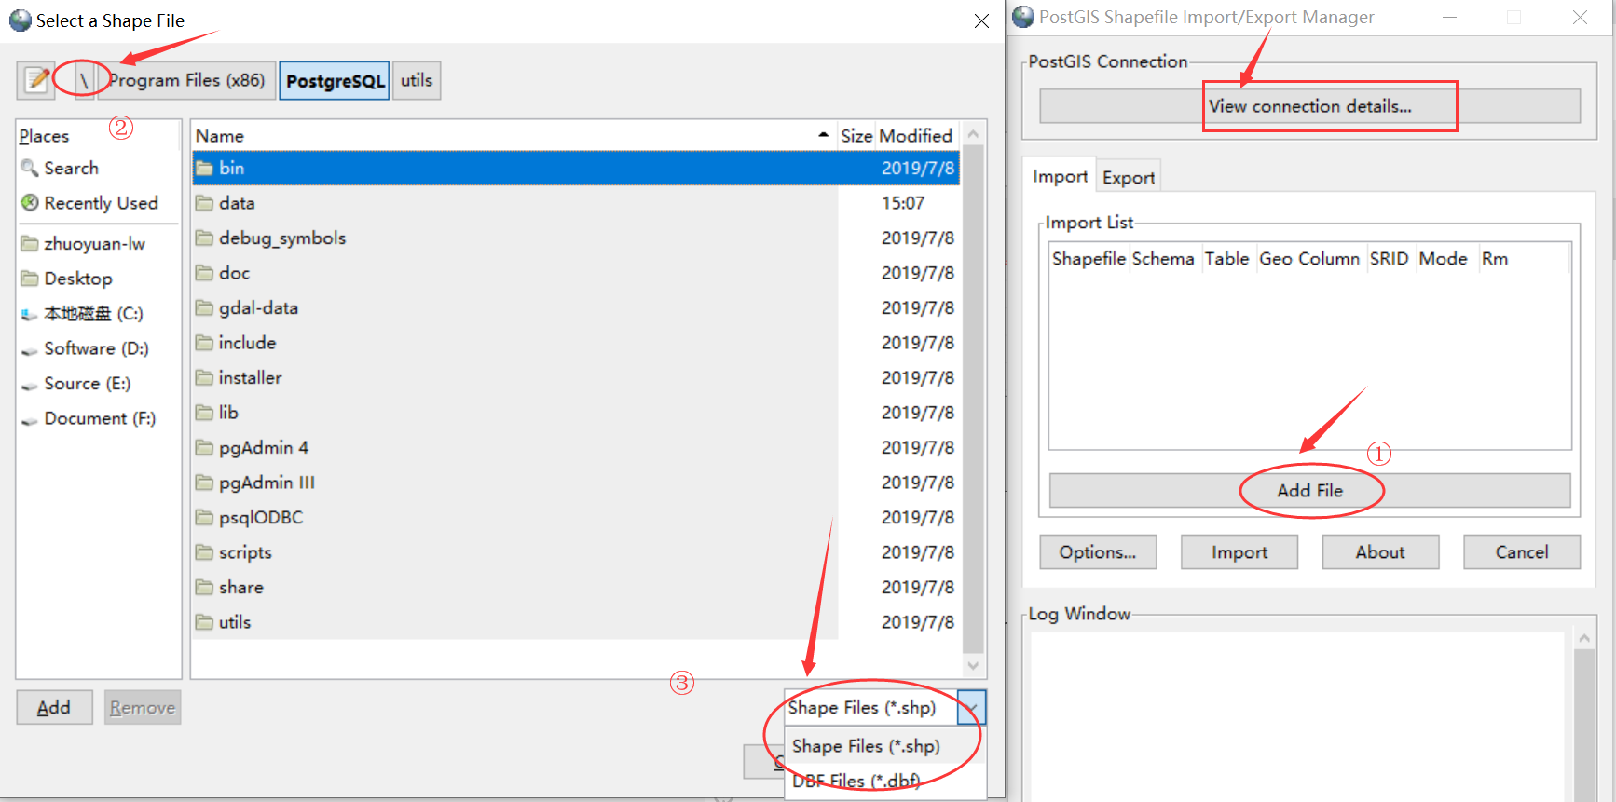Click the Add bookmark button
The width and height of the screenshot is (1616, 802).
point(54,708)
